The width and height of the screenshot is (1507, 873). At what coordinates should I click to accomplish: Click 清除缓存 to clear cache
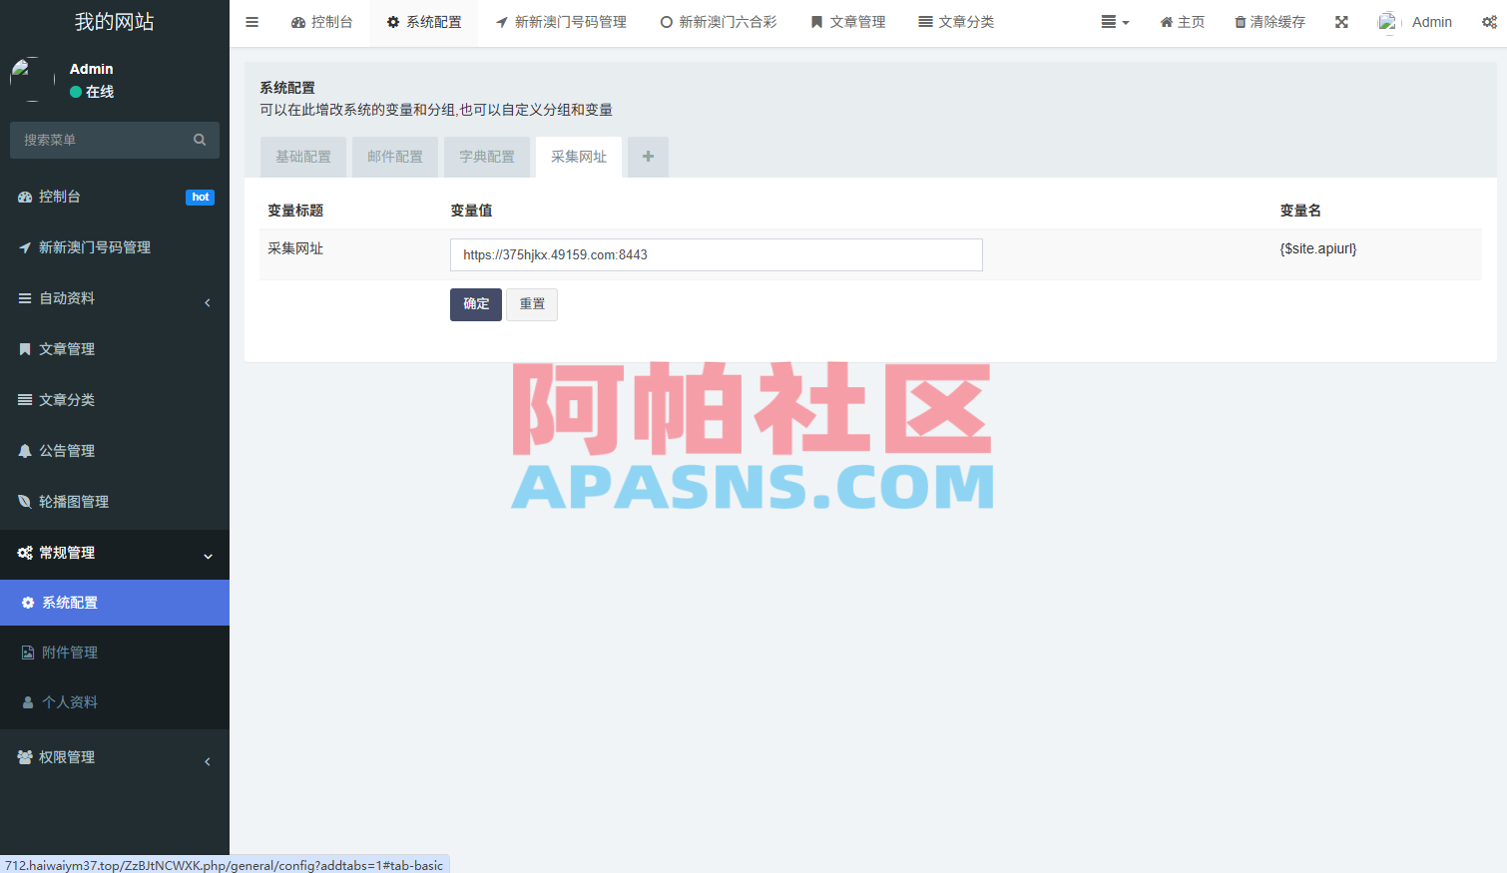point(1269,22)
